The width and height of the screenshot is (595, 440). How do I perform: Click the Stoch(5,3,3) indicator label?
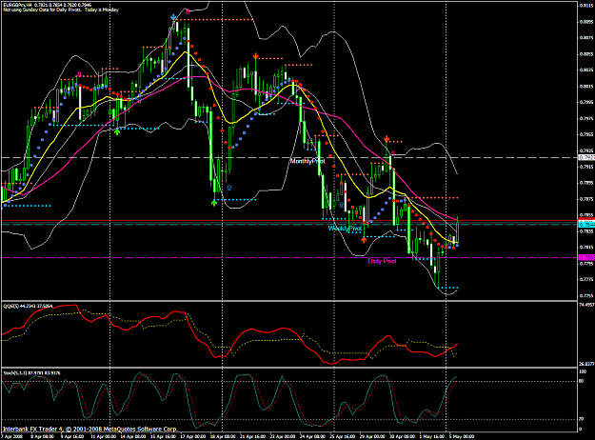click(x=31, y=372)
